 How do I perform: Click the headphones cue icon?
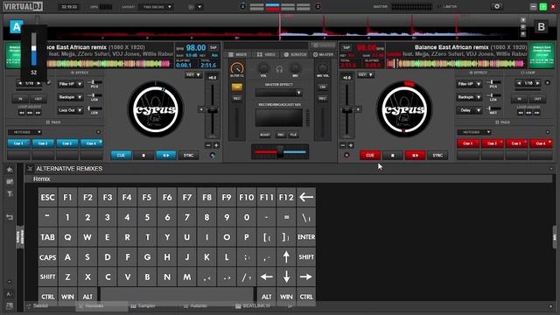coord(279,69)
